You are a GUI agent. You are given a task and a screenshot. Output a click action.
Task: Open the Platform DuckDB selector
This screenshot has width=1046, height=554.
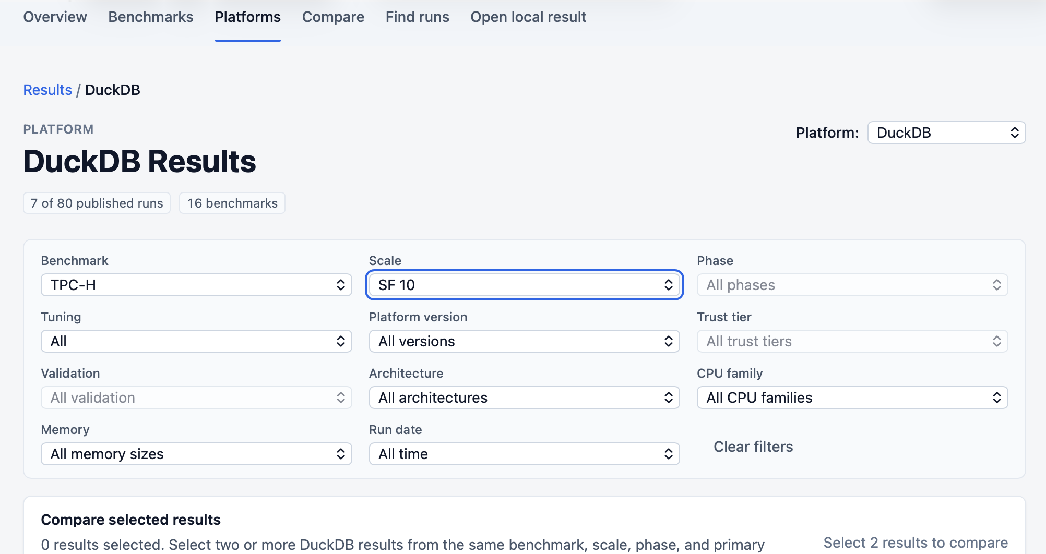coord(946,133)
